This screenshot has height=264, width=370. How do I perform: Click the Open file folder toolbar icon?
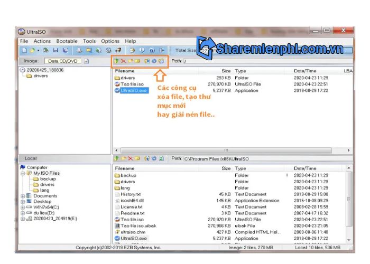pyautogui.click(x=32, y=50)
